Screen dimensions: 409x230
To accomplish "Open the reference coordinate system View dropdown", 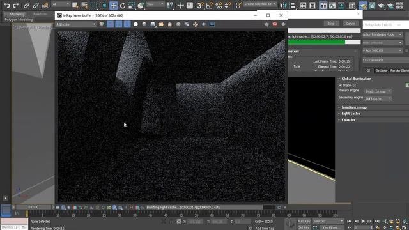I will pyautogui.click(x=155, y=4).
